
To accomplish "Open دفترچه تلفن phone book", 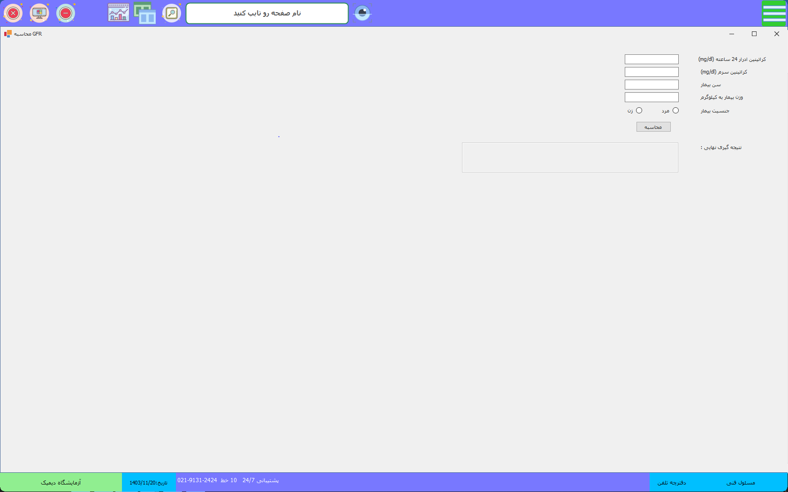I will 672,483.
